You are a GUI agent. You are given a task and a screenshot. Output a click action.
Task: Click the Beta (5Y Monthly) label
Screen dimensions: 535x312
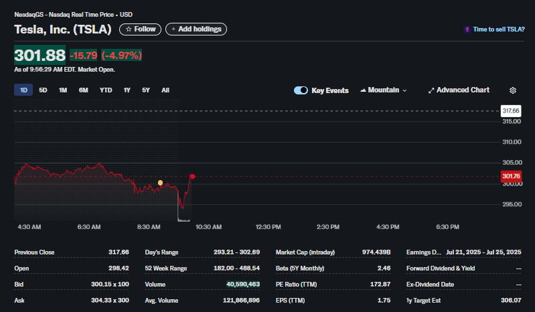click(300, 268)
